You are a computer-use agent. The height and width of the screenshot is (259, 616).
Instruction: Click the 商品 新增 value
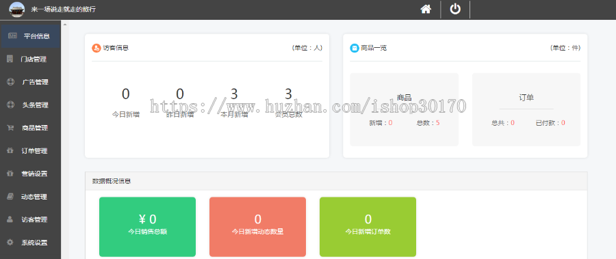tap(391, 123)
